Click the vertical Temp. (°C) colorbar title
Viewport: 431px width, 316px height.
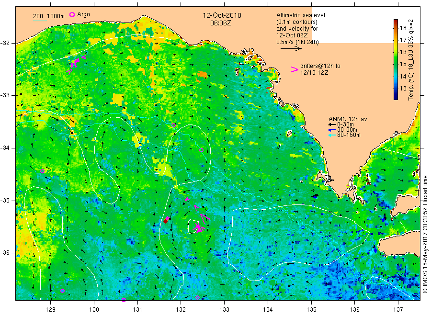411,60
